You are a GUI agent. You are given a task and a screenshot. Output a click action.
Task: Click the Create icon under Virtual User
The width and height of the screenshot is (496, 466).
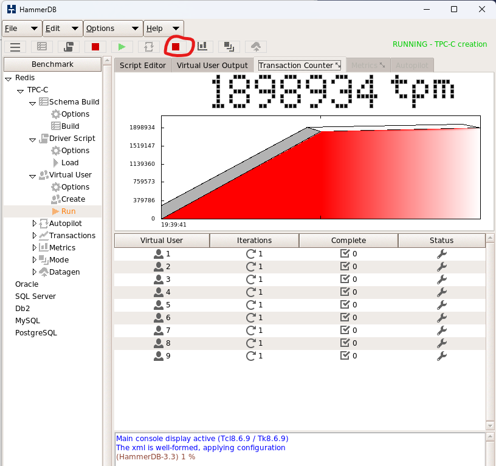[x=56, y=199]
